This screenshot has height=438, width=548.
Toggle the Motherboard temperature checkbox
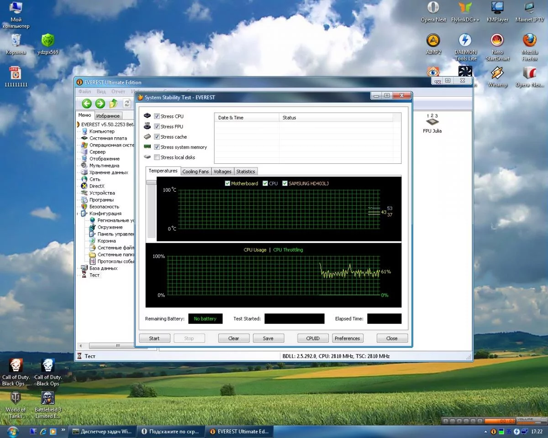pos(227,183)
